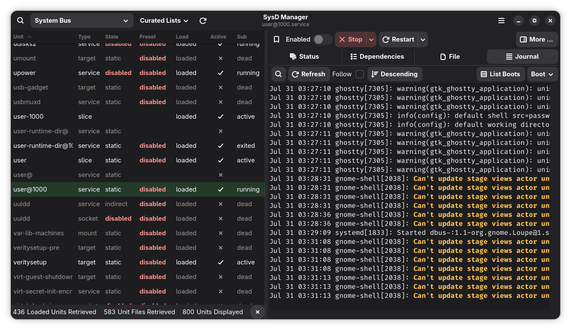Select the user-runtime-dir@ template row

point(137,131)
